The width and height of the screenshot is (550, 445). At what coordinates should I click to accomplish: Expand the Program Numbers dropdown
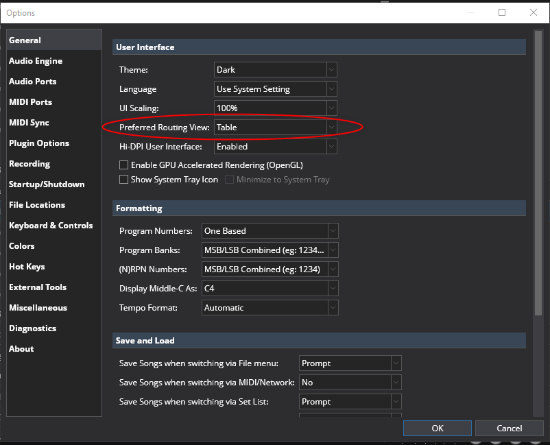270,231
